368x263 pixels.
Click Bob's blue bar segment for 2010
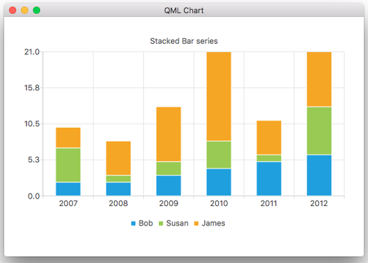coord(219,182)
